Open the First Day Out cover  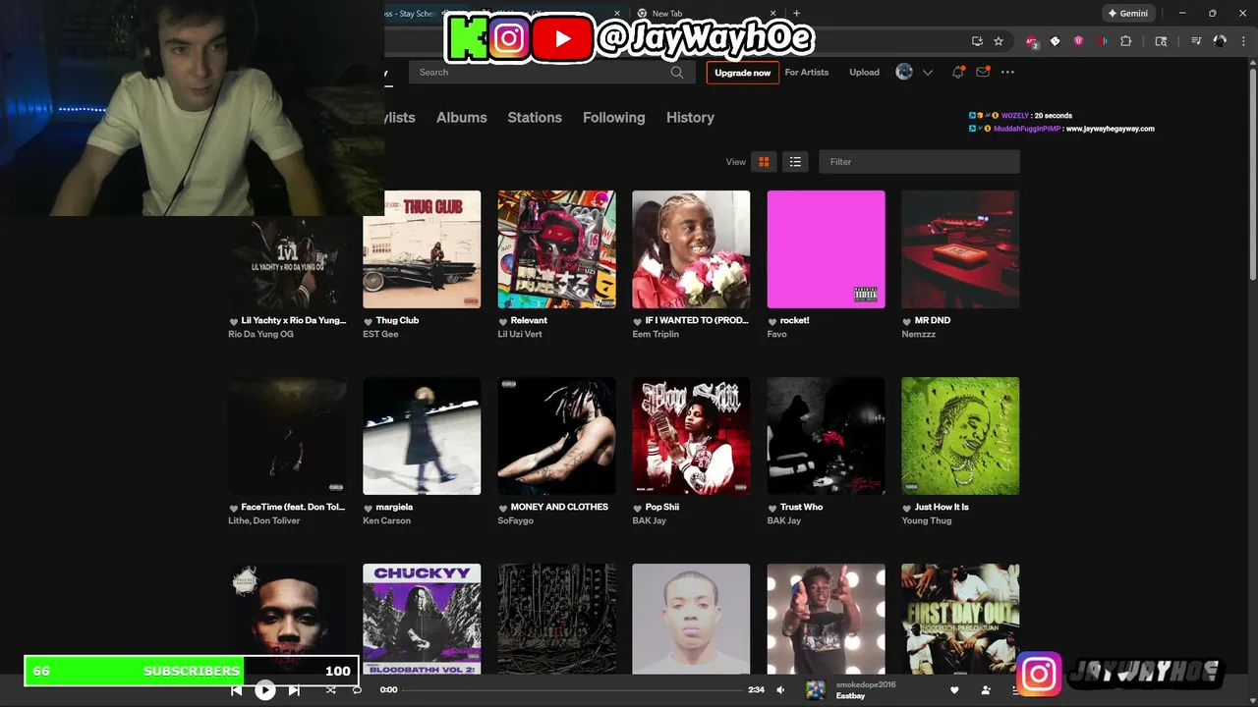tap(960, 619)
